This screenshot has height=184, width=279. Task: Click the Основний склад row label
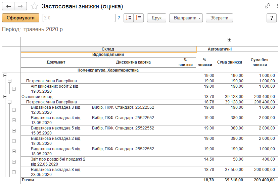point(37,97)
